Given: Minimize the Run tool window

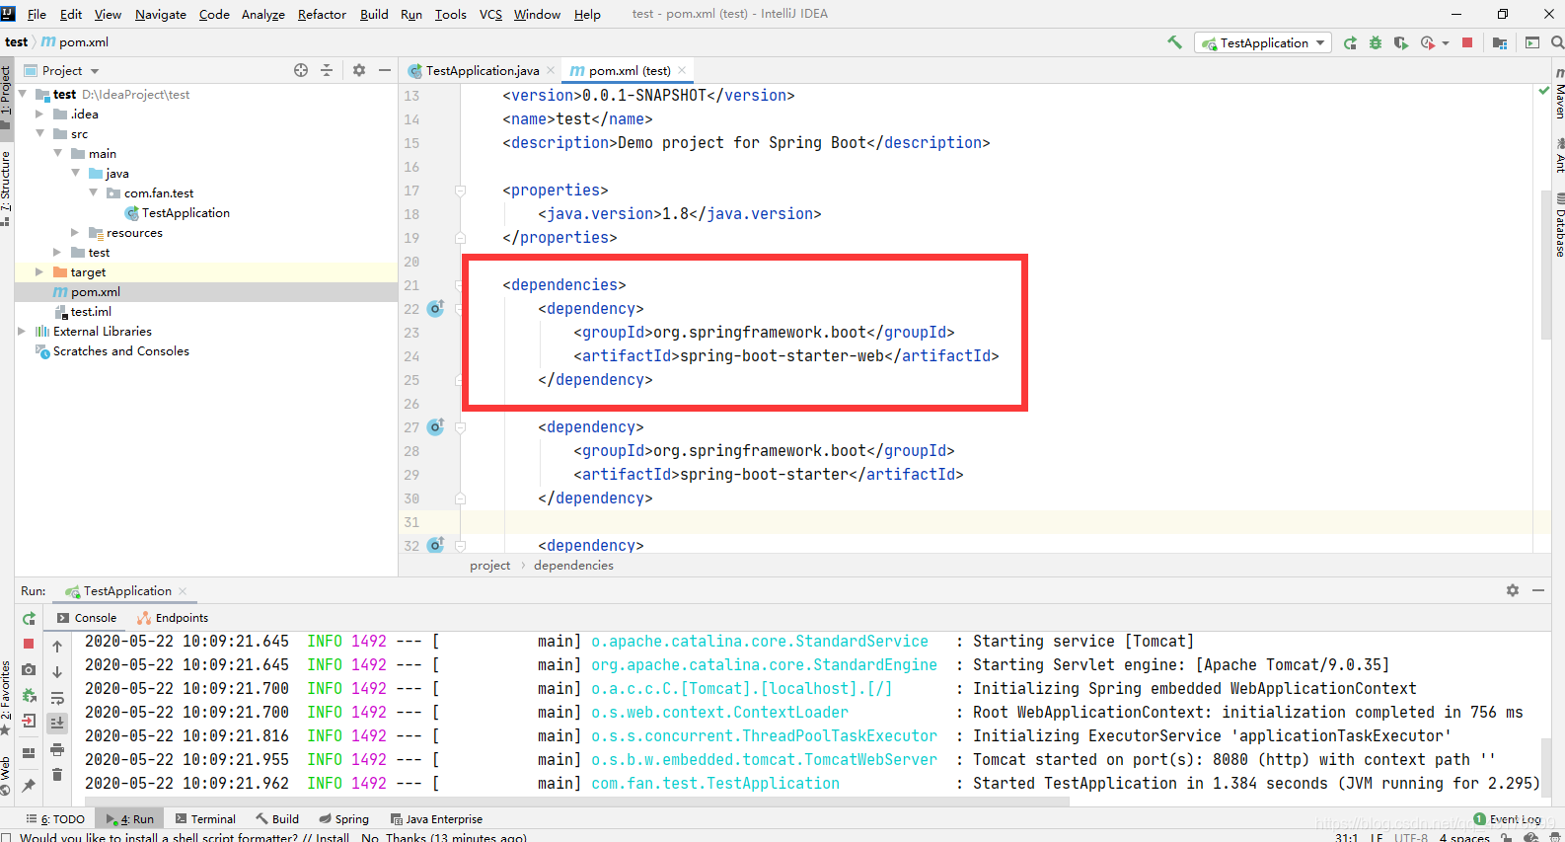Looking at the screenshot, I should click(1538, 590).
